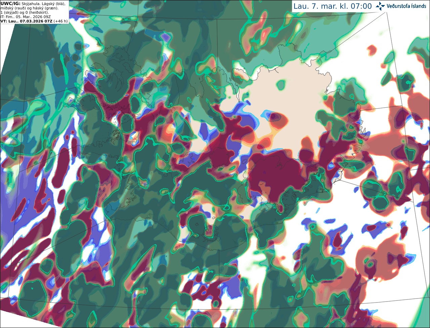Click the '1 (skýjað) og 0 (heiðskírt).' line
The height and width of the screenshot is (328, 430).
point(25,12)
